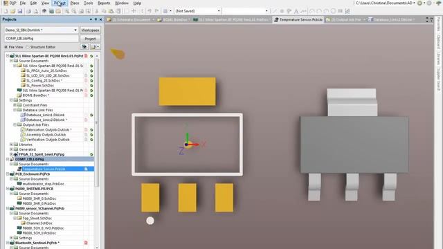The image size is (443, 249).
Task: Click the browser back navigation icon top right
Action: click(x=419, y=3)
